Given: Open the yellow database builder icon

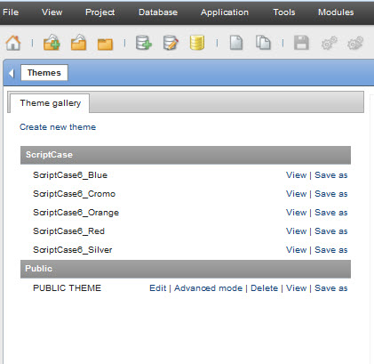Looking at the screenshot, I should (x=197, y=43).
